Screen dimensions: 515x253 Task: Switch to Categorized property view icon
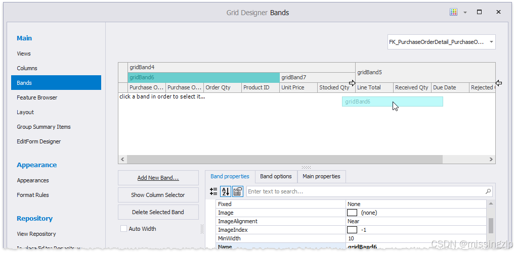(213, 191)
